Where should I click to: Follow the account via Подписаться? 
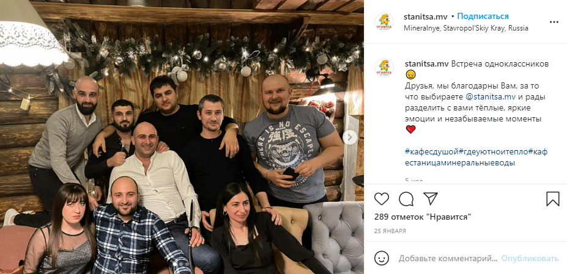(483, 16)
